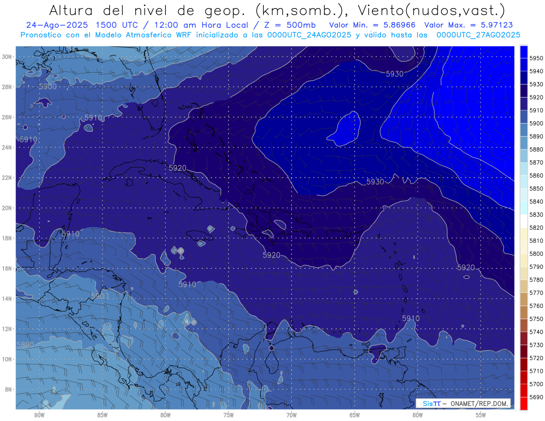Click the 5690 color scale label
Screen dimensions: 545x421
point(536,397)
